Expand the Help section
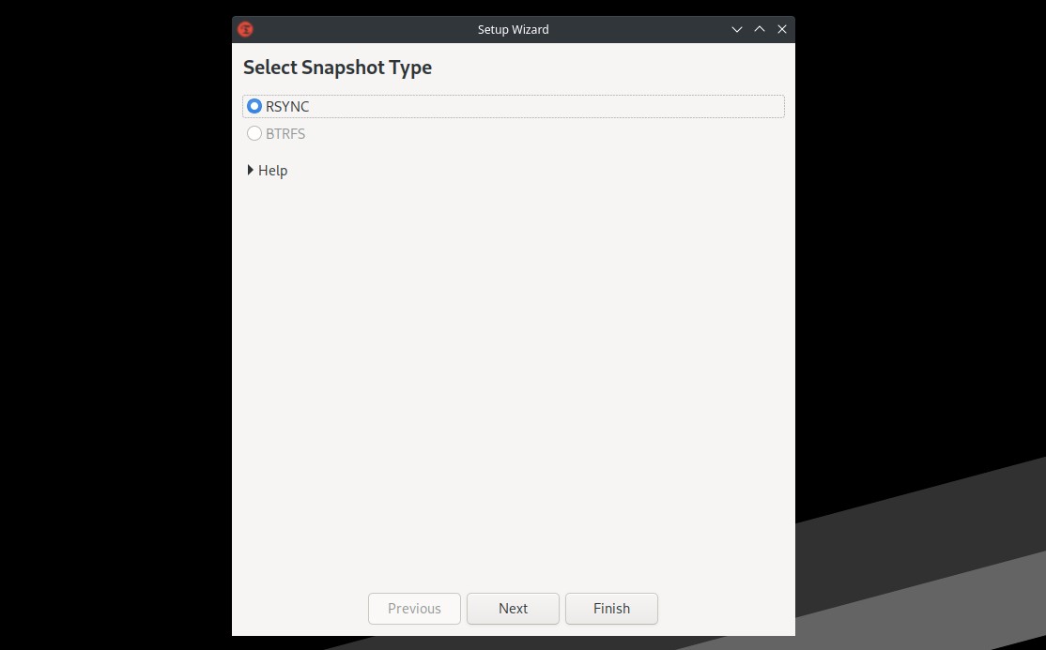The image size is (1046, 650). pyautogui.click(x=268, y=171)
